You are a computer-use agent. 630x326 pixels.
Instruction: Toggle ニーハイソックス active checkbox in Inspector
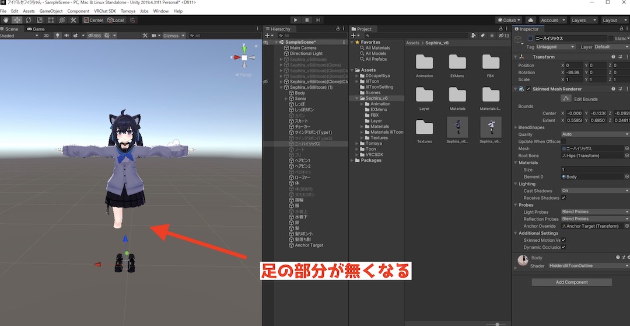click(530, 39)
